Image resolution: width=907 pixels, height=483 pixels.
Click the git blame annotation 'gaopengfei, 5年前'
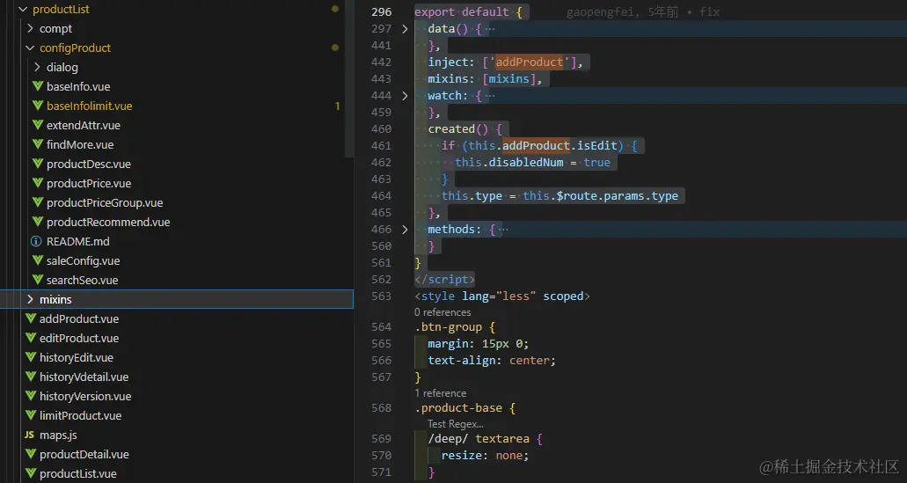(622, 12)
